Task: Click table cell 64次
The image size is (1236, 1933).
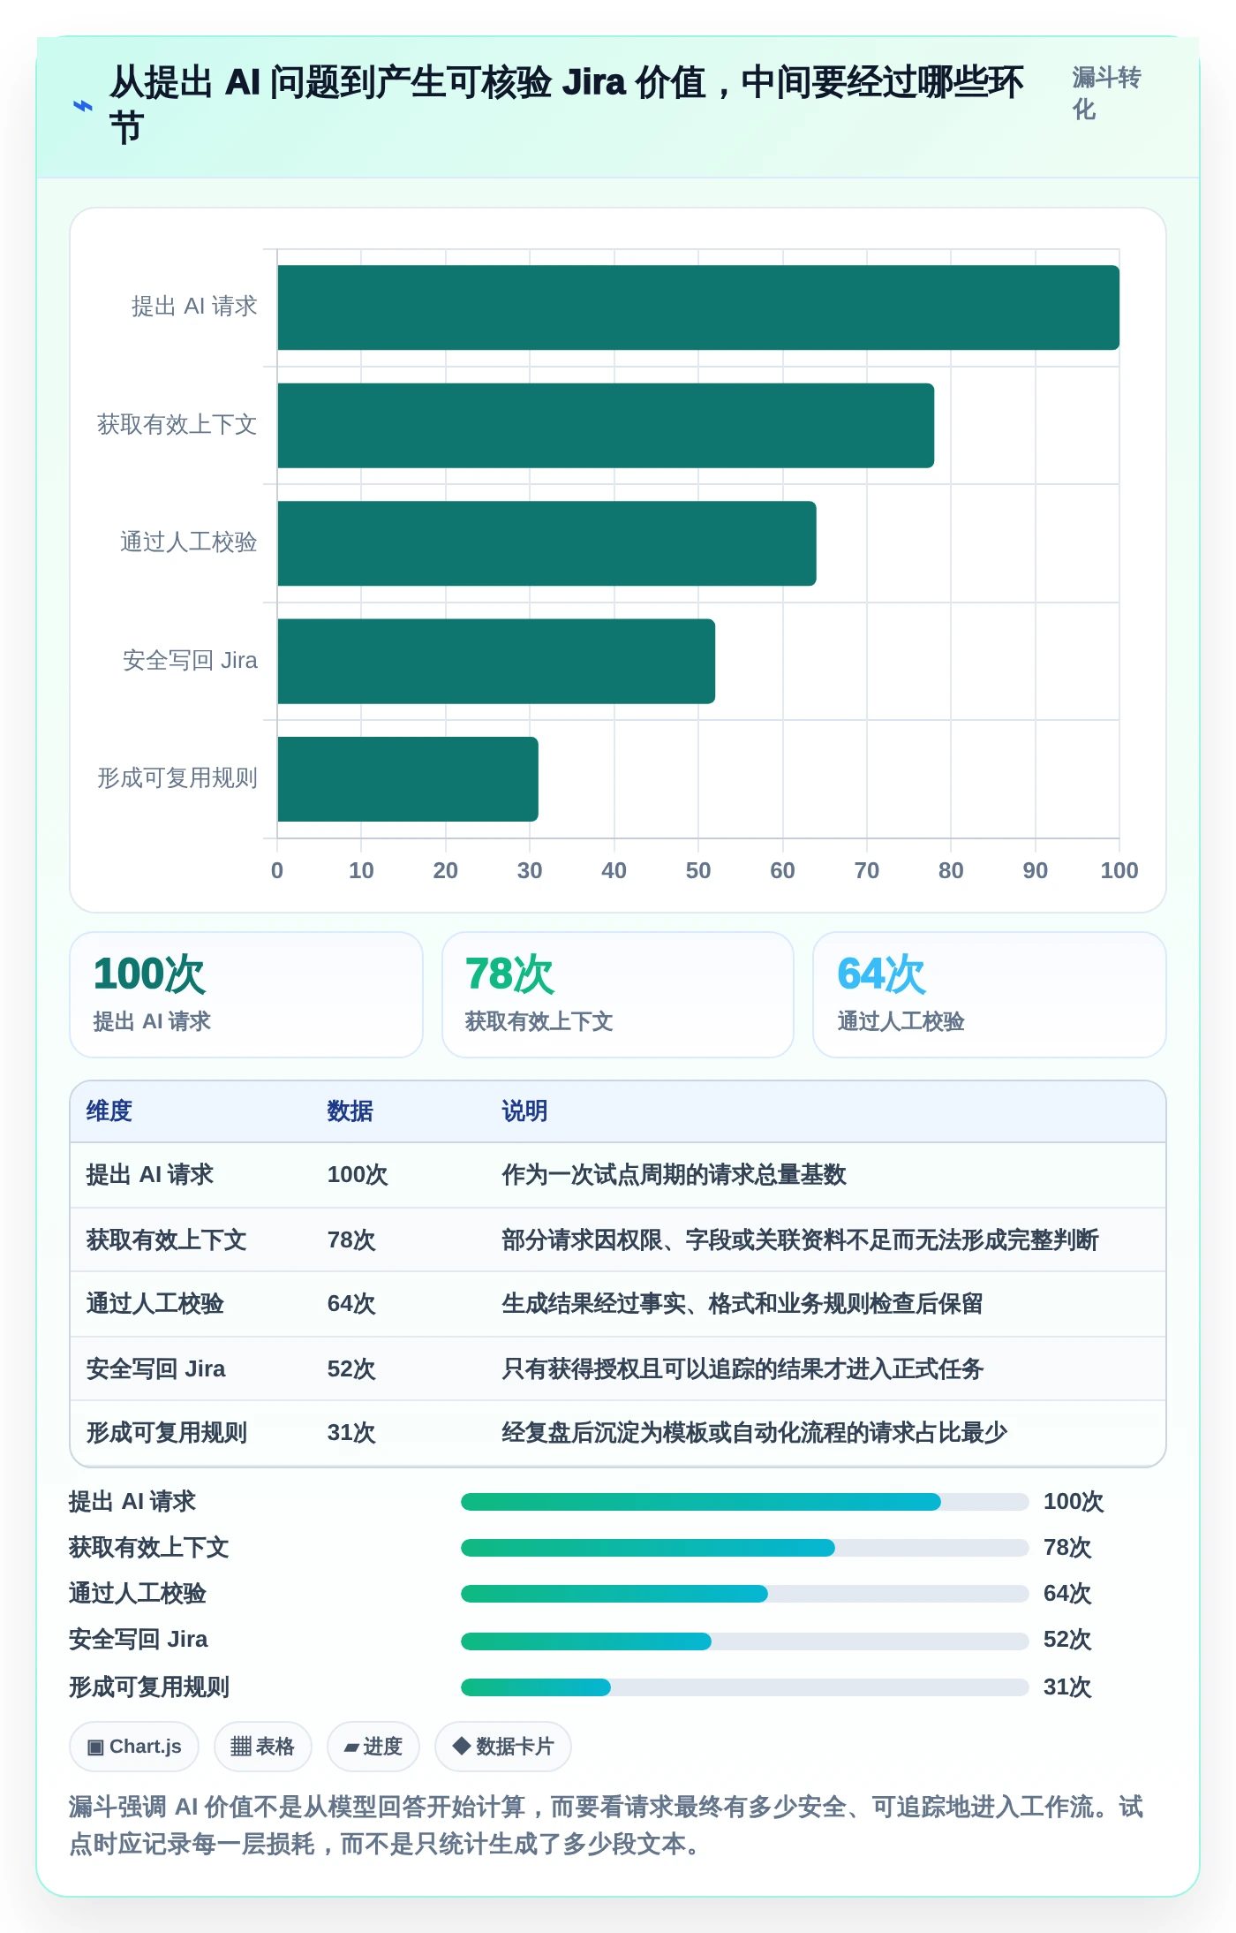Action: tap(351, 1303)
